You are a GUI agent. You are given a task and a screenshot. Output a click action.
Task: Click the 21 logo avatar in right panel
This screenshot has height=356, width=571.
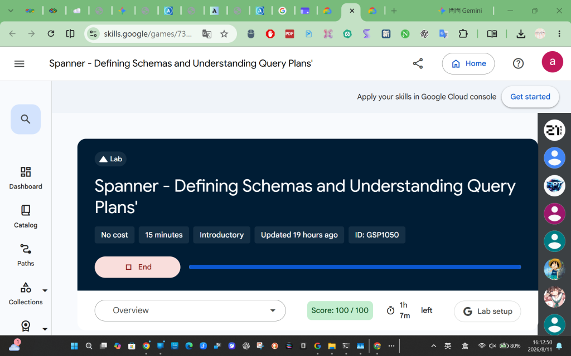pos(554,130)
